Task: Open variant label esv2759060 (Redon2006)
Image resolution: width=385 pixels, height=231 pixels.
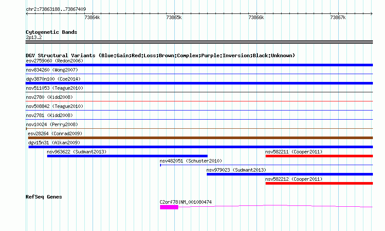Action: [x=55, y=61]
